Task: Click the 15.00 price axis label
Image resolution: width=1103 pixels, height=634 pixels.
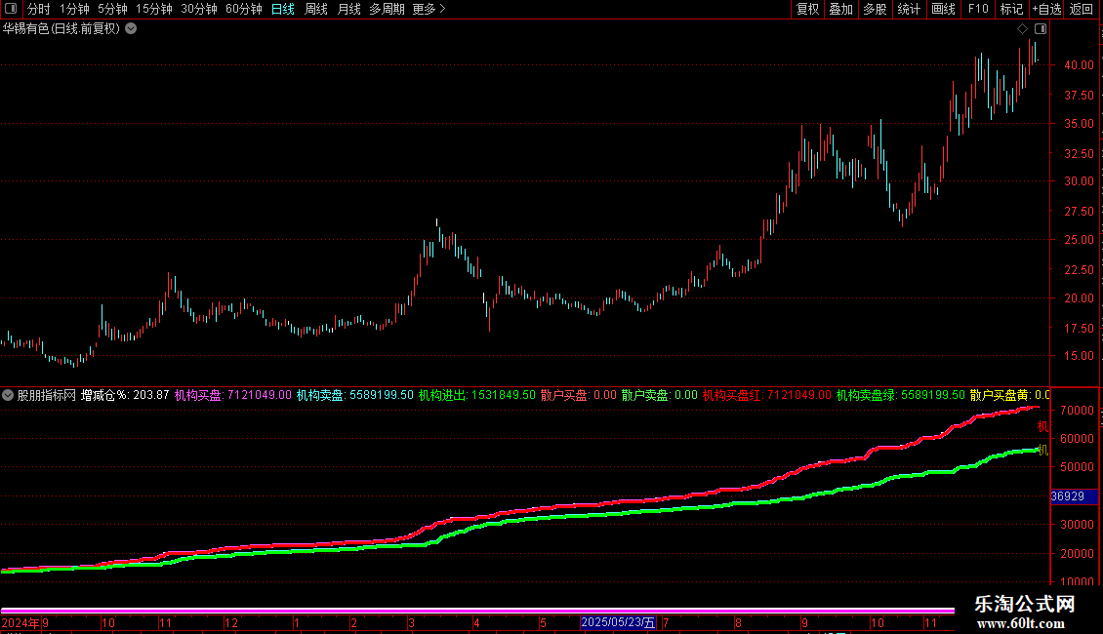Action: [x=1079, y=356]
